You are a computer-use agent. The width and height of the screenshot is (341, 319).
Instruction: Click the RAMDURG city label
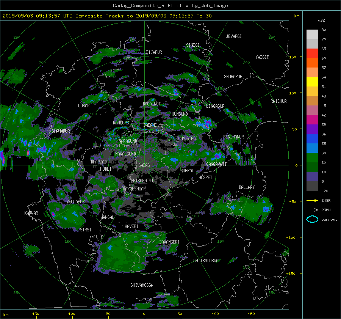121,123
